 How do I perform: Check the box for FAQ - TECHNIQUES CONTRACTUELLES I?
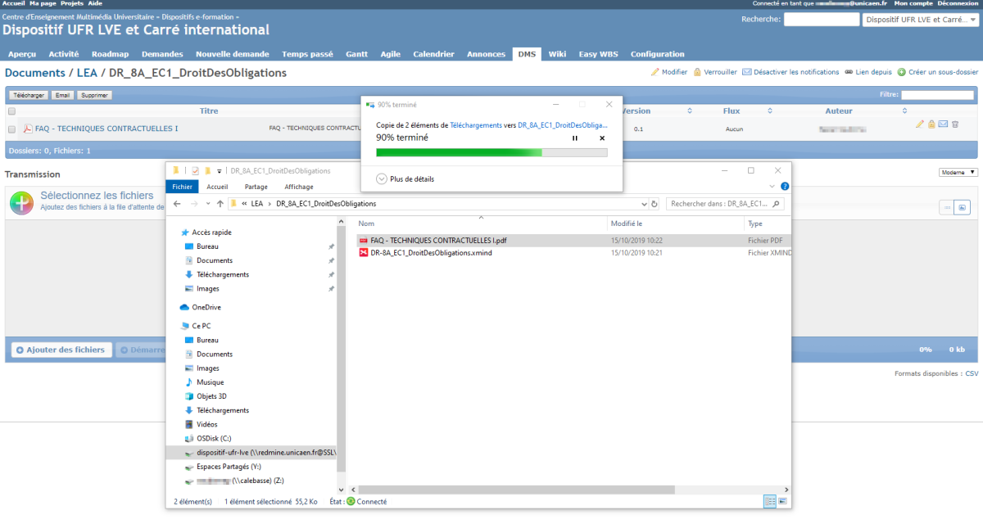click(x=11, y=129)
